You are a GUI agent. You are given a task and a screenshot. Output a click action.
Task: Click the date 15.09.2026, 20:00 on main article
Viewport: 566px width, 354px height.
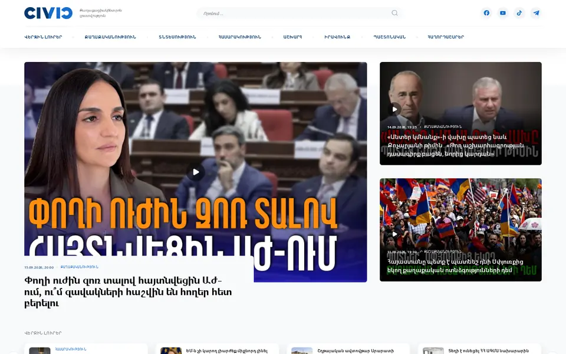39,268
